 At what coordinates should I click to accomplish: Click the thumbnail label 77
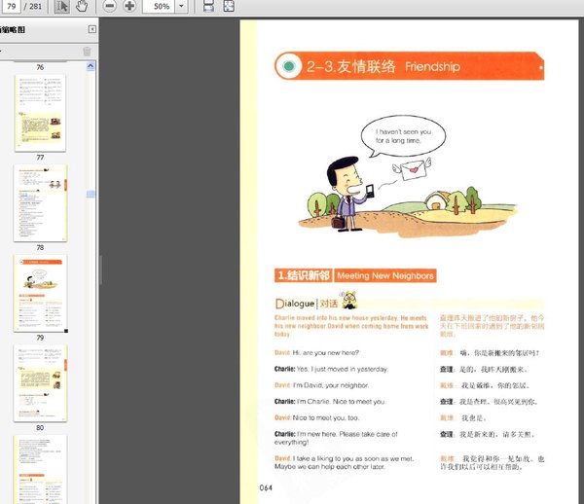pos(40,158)
